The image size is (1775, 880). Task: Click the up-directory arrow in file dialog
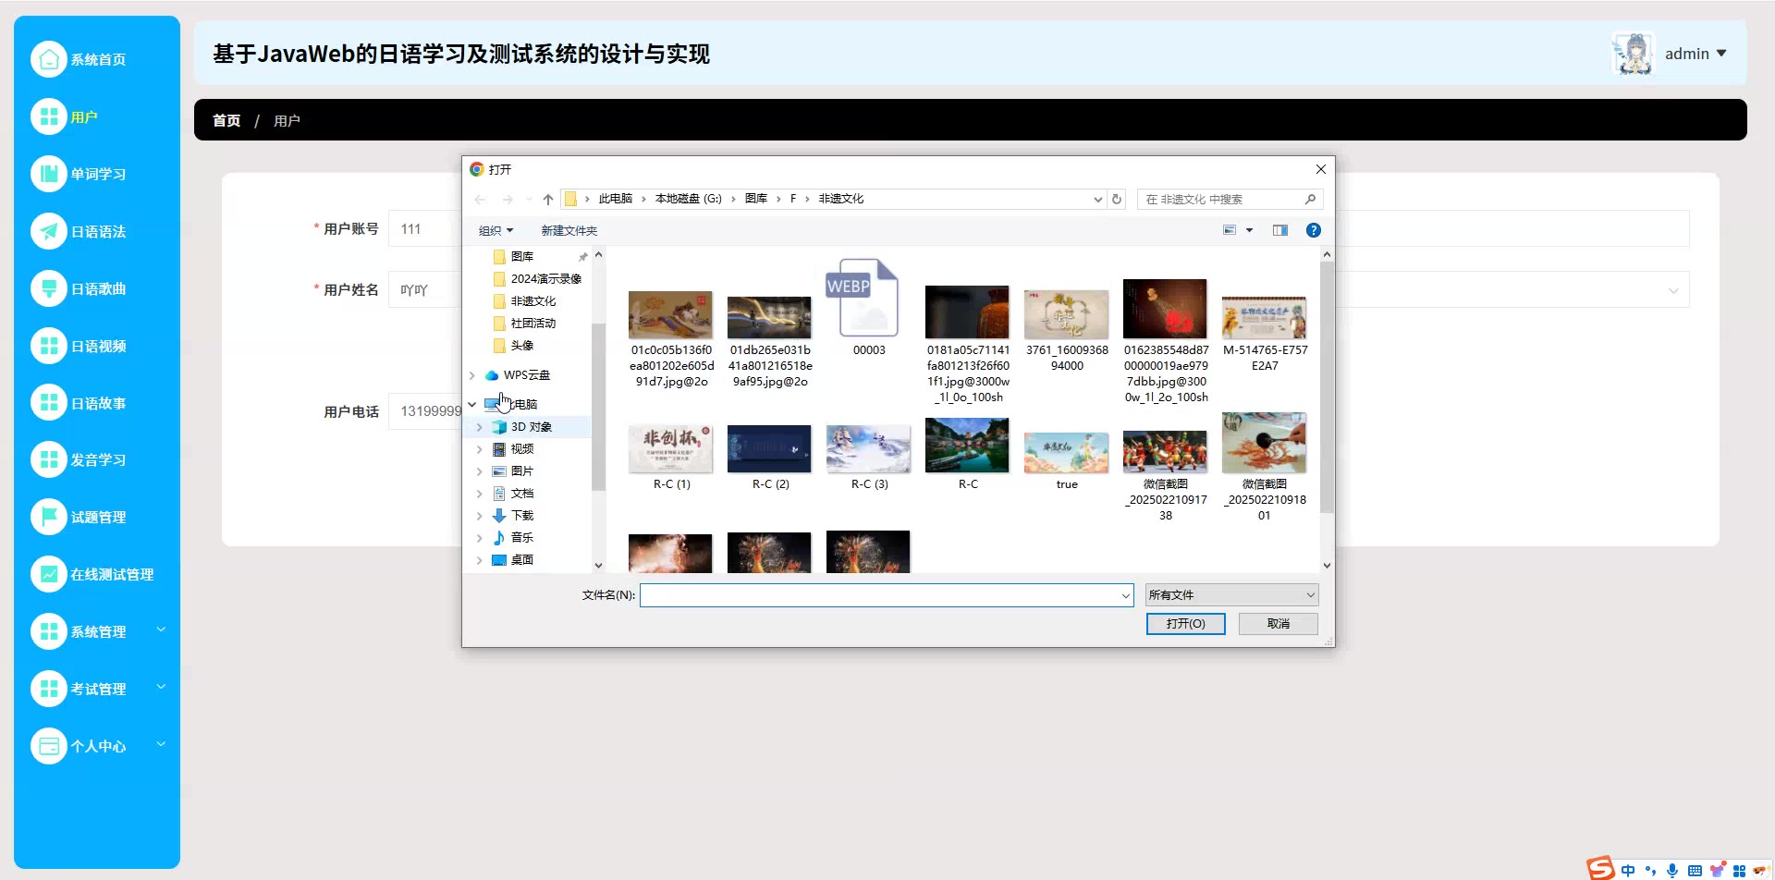(548, 200)
